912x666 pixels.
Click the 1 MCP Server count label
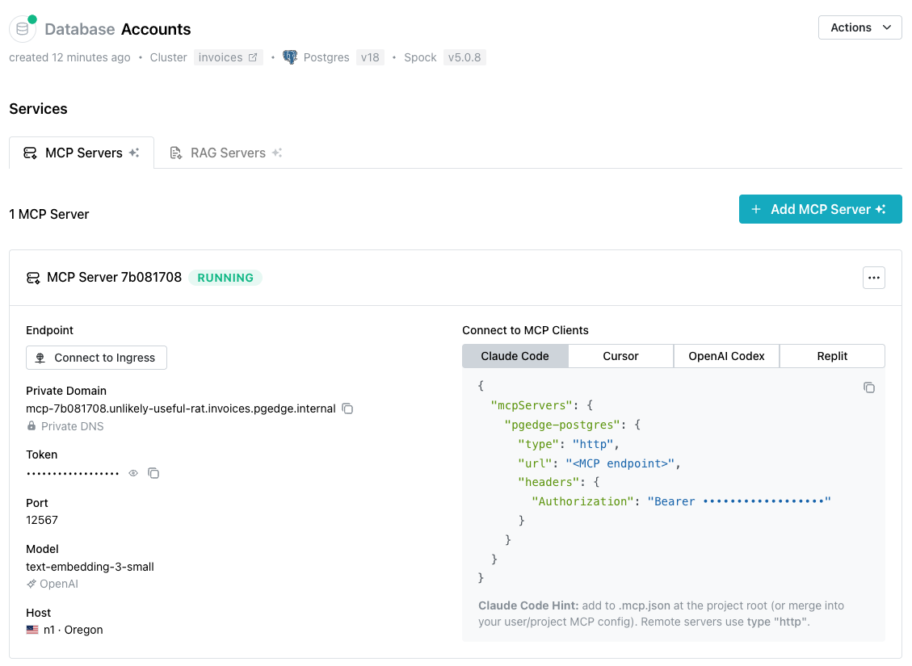(48, 215)
